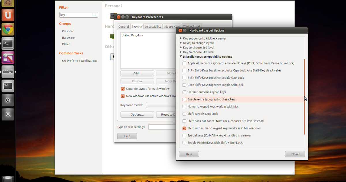The height and width of the screenshot is (182, 346).
Task: Switch to the General tab
Action: tap(124, 27)
